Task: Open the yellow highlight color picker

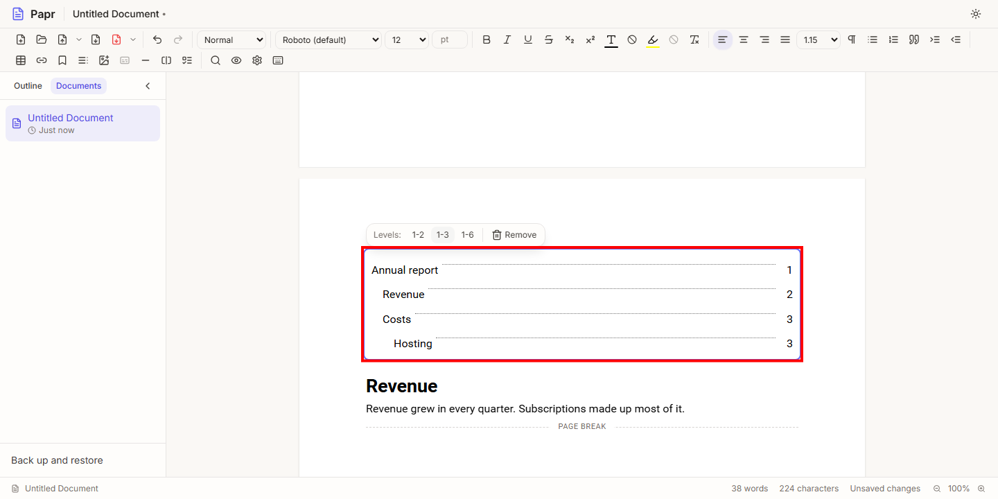Action: (x=653, y=40)
